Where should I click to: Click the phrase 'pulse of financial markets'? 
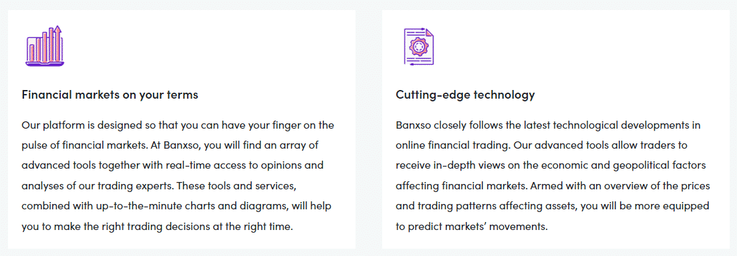(x=84, y=146)
